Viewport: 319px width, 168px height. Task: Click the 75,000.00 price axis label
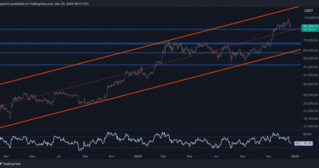[x=310, y=40]
